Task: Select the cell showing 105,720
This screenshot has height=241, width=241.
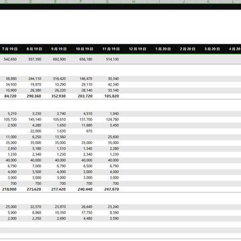Action: pyautogui.click(x=9, y=119)
